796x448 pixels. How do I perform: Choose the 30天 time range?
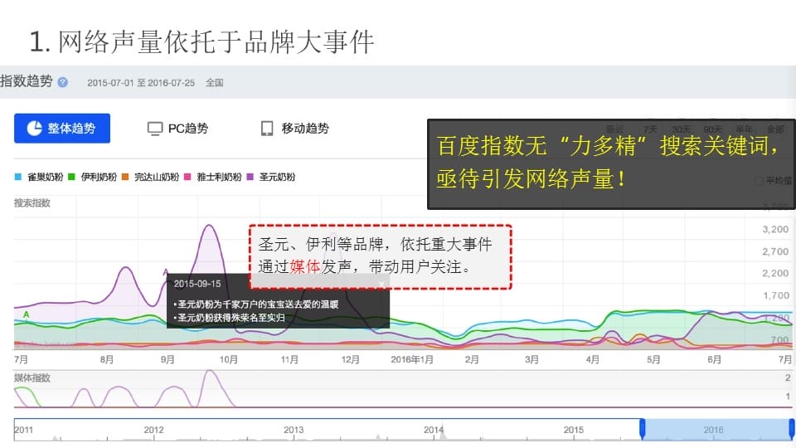(x=681, y=129)
